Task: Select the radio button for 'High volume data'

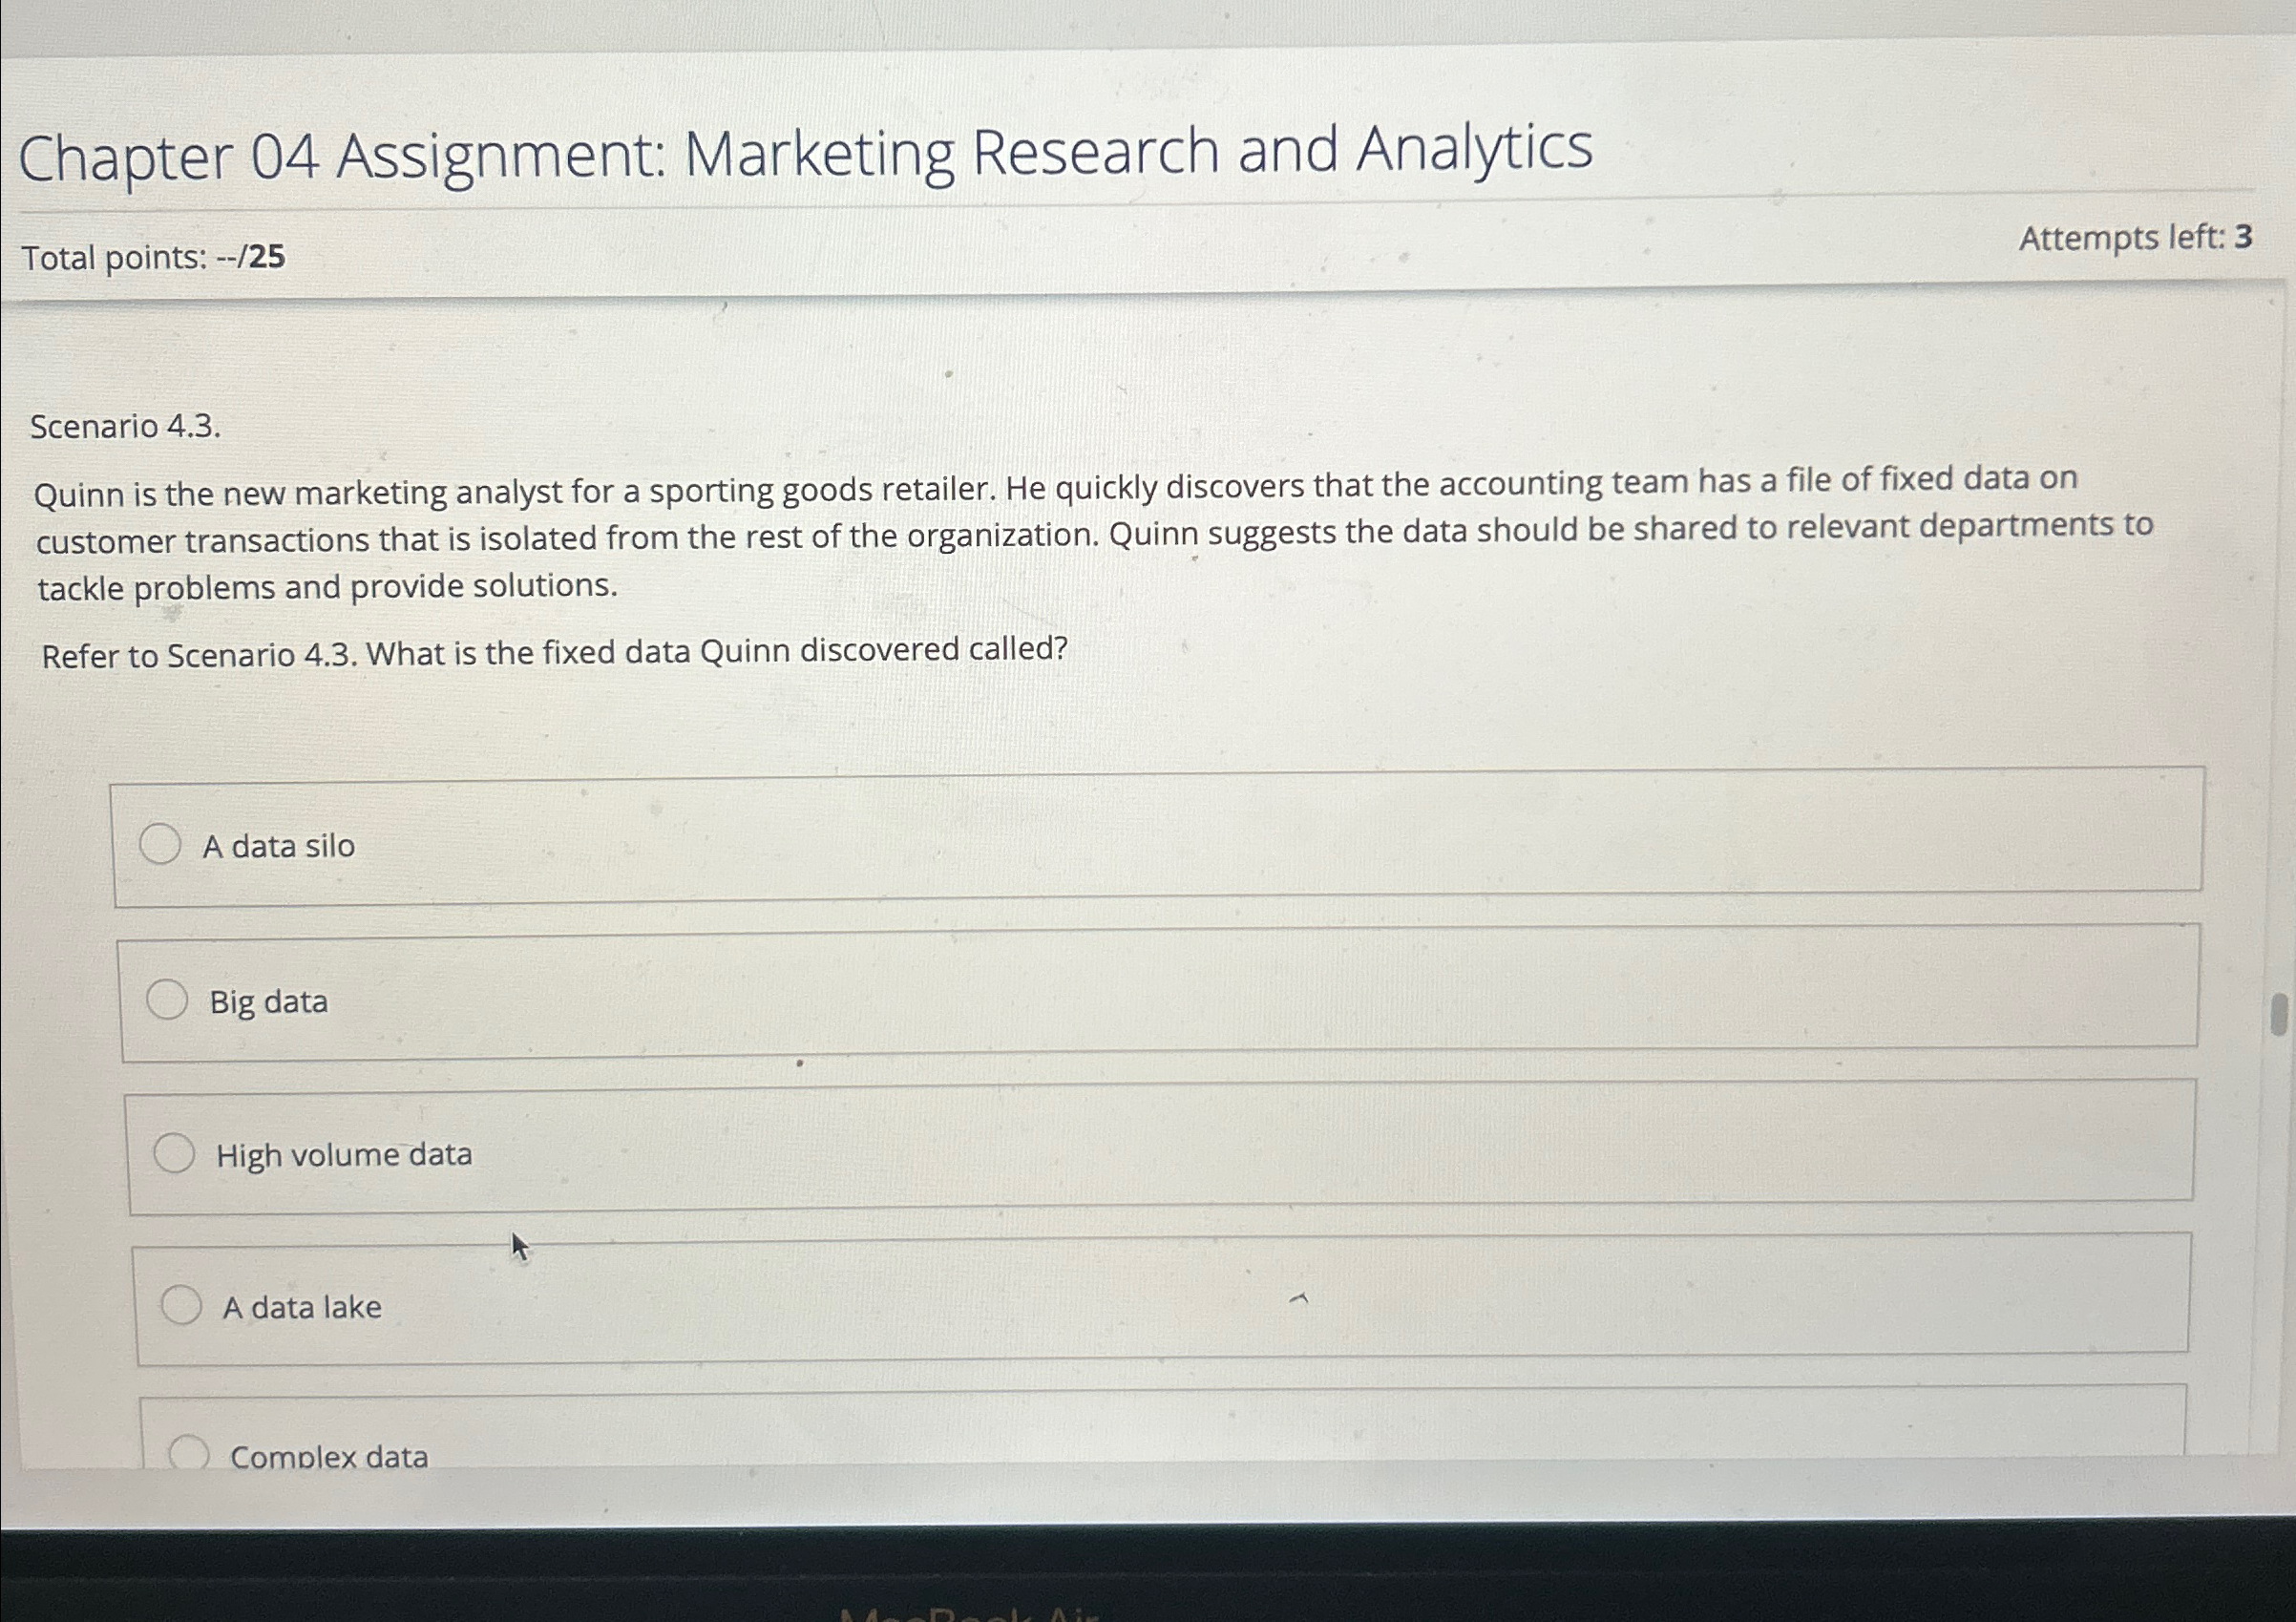Action: tap(178, 1155)
